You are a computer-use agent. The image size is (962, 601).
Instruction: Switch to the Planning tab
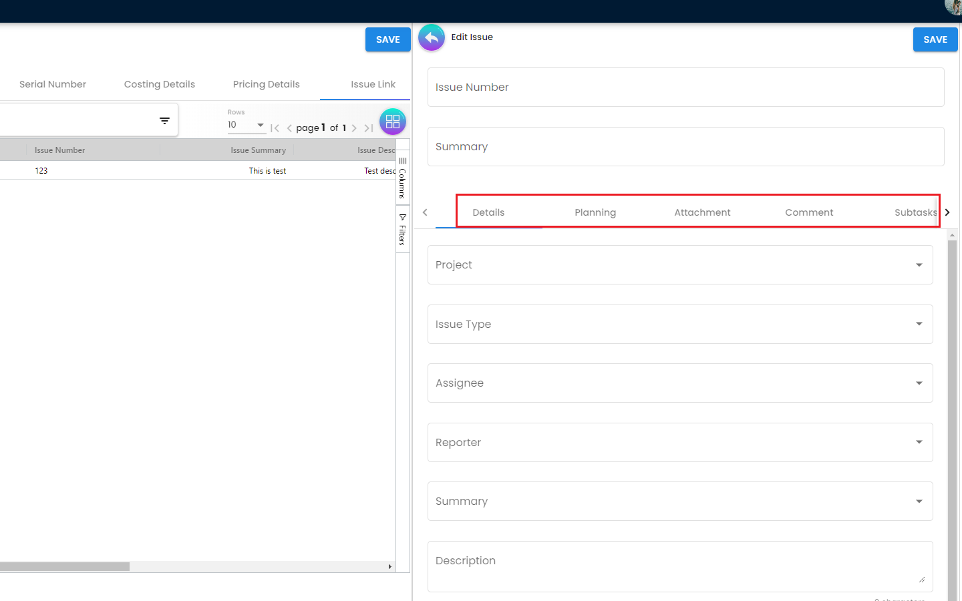[595, 212]
